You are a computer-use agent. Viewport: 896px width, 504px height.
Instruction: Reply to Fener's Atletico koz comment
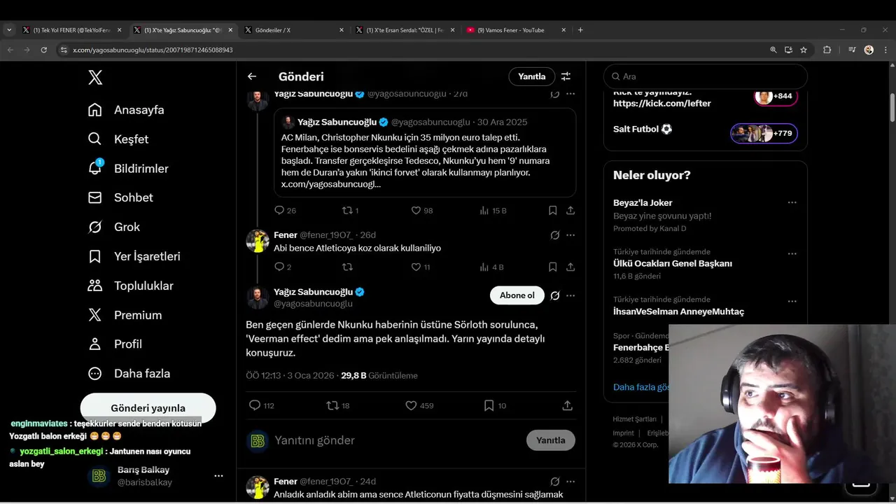tap(279, 267)
